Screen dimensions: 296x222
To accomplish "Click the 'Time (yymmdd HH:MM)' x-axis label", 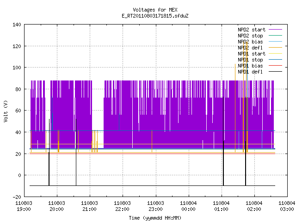I will pyautogui.click(x=155, y=218).
